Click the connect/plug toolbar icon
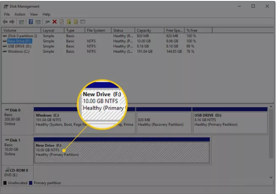The height and width of the screenshot is (194, 276). 47,22
